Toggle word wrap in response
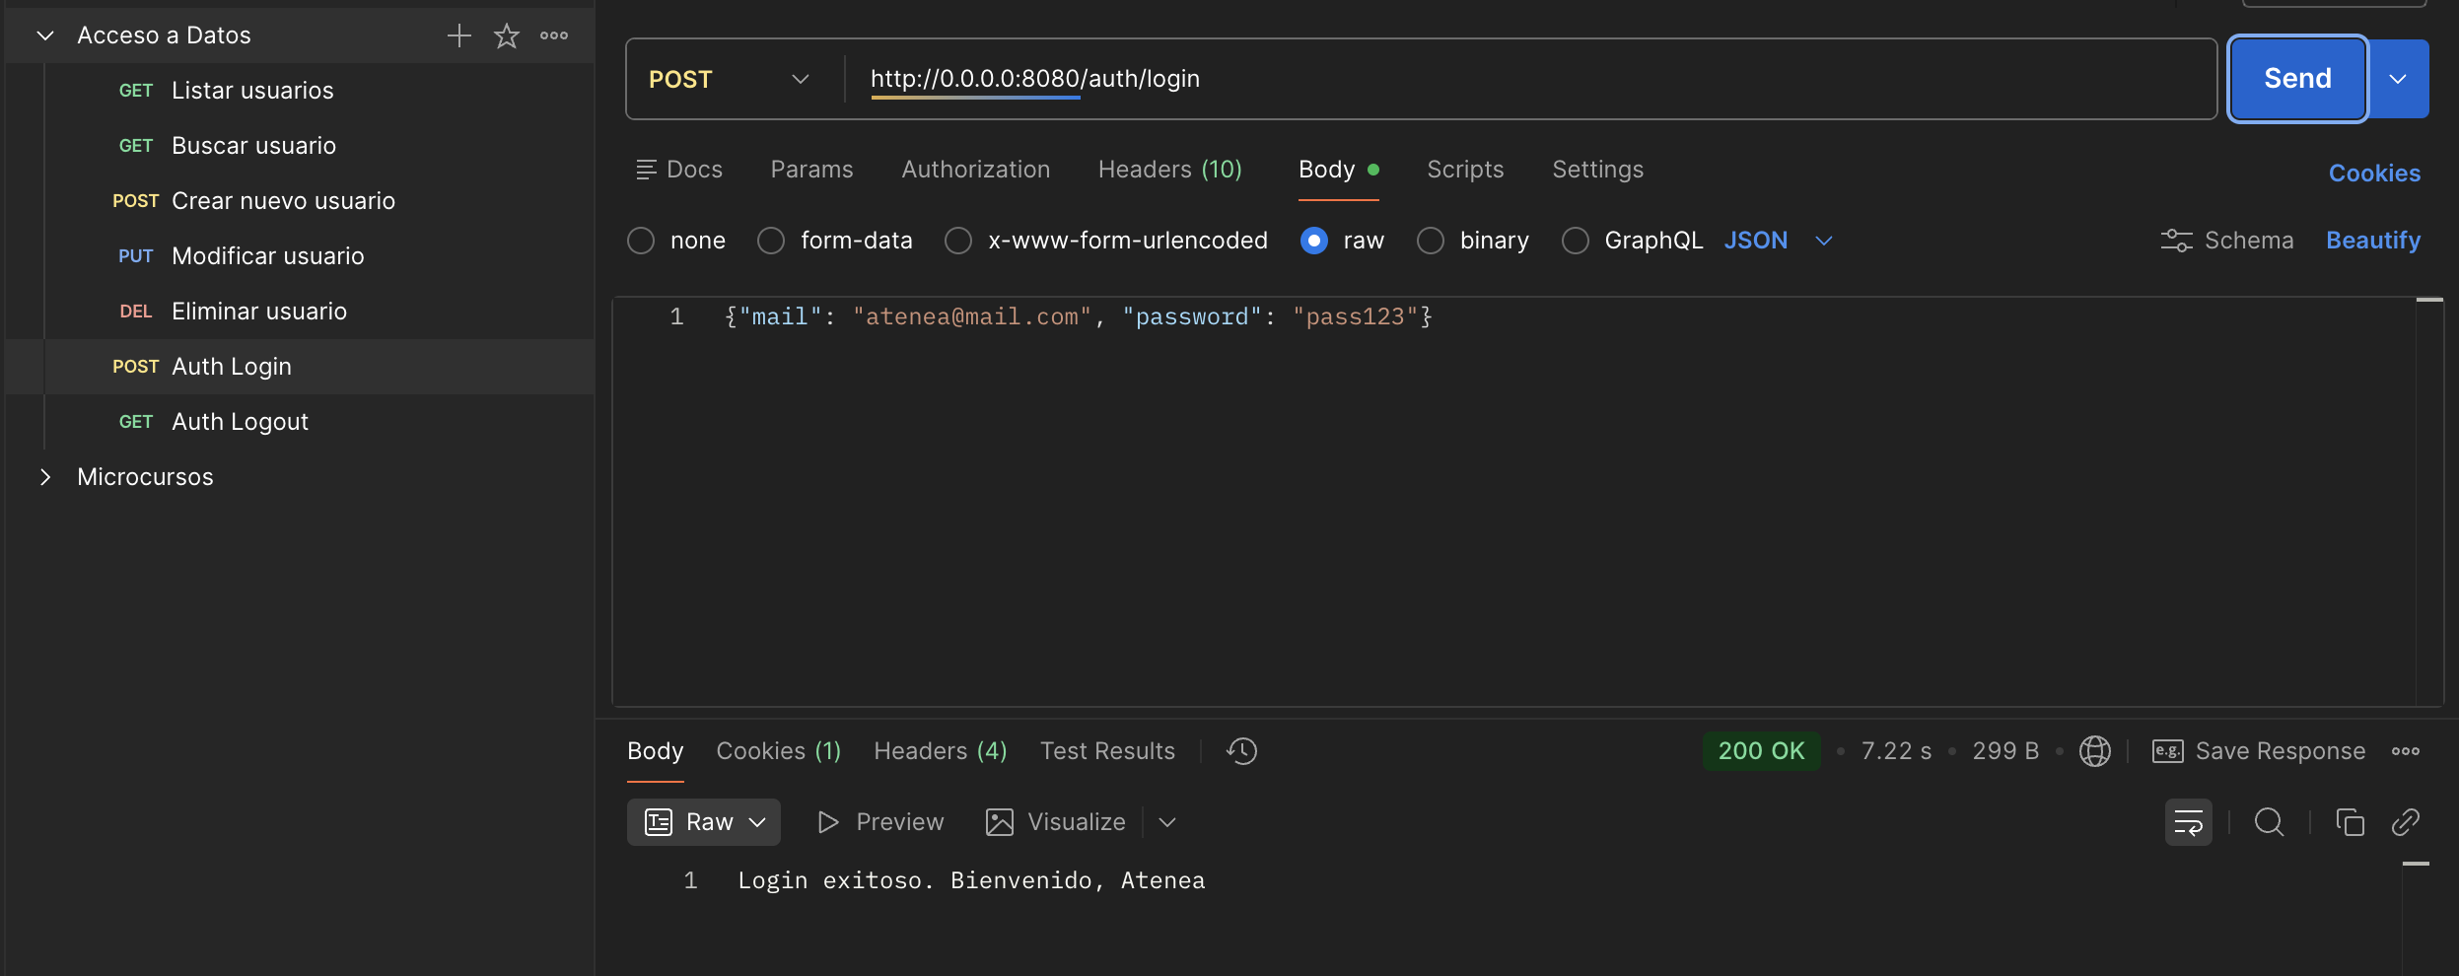Screen dimensions: 2459x976 2188,822
